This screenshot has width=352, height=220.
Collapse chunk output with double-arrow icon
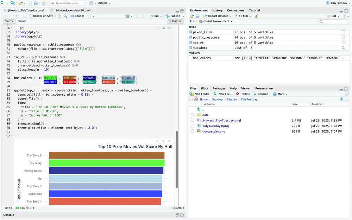[163, 141]
